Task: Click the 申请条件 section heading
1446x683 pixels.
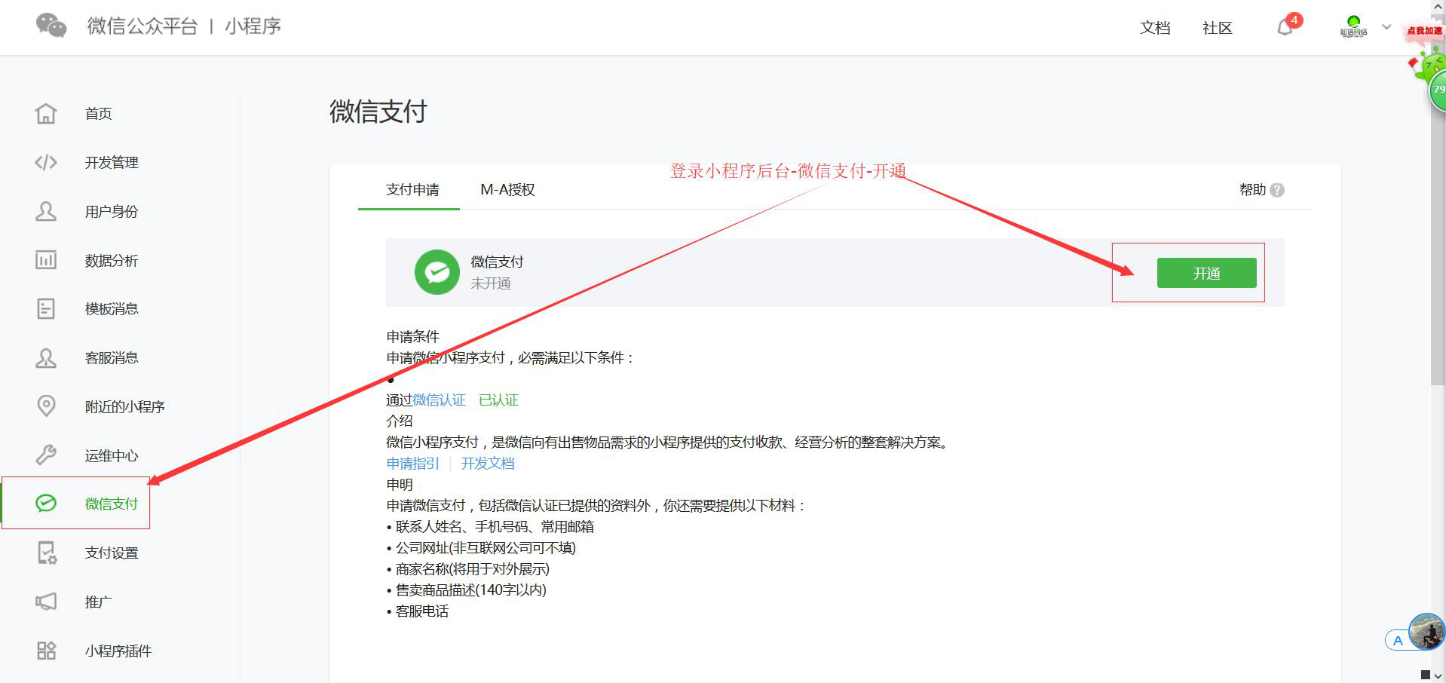Action: 412,336
